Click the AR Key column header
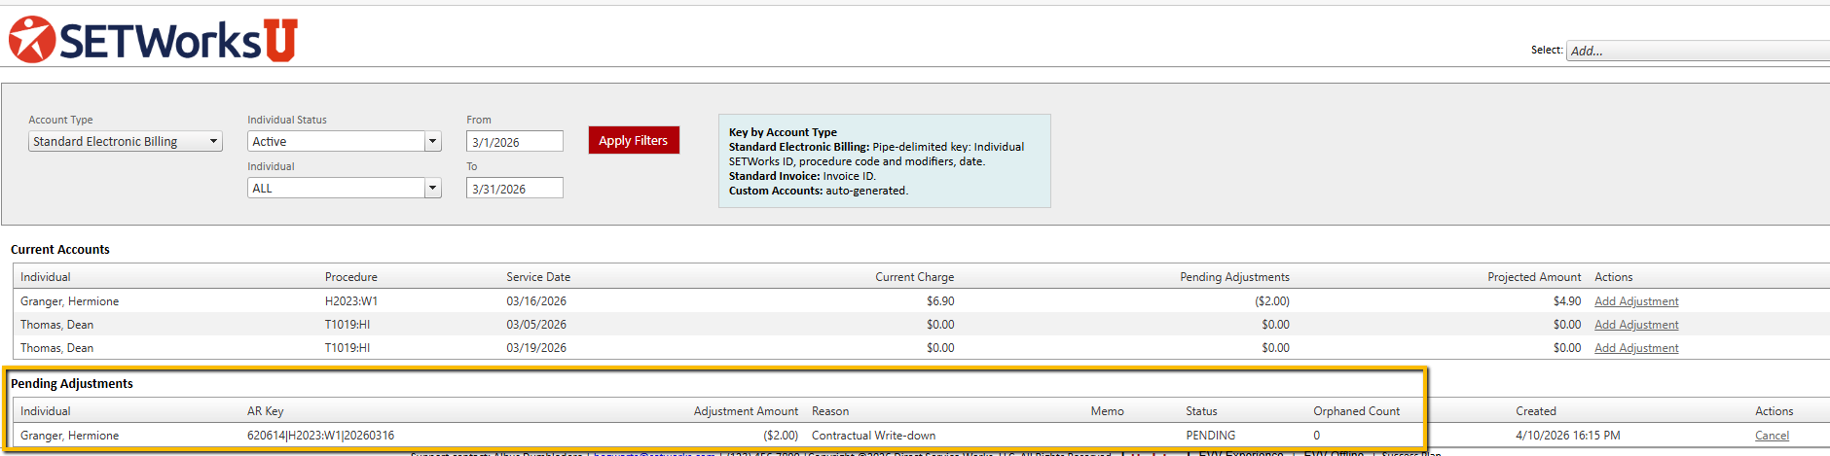The height and width of the screenshot is (456, 1830). point(265,411)
